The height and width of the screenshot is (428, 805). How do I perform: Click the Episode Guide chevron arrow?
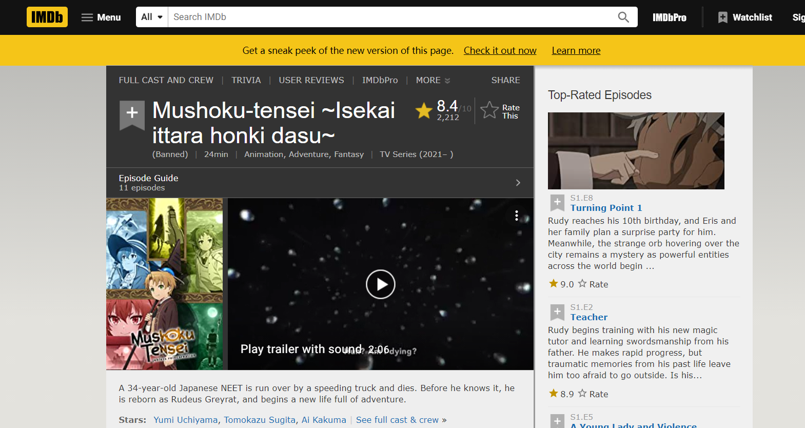click(518, 183)
